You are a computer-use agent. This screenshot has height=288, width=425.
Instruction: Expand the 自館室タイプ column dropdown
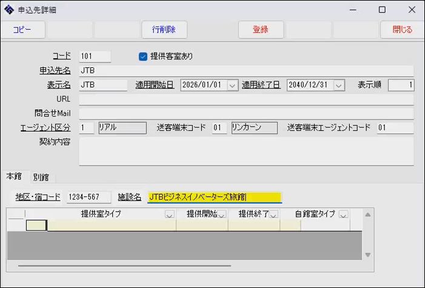point(343,215)
